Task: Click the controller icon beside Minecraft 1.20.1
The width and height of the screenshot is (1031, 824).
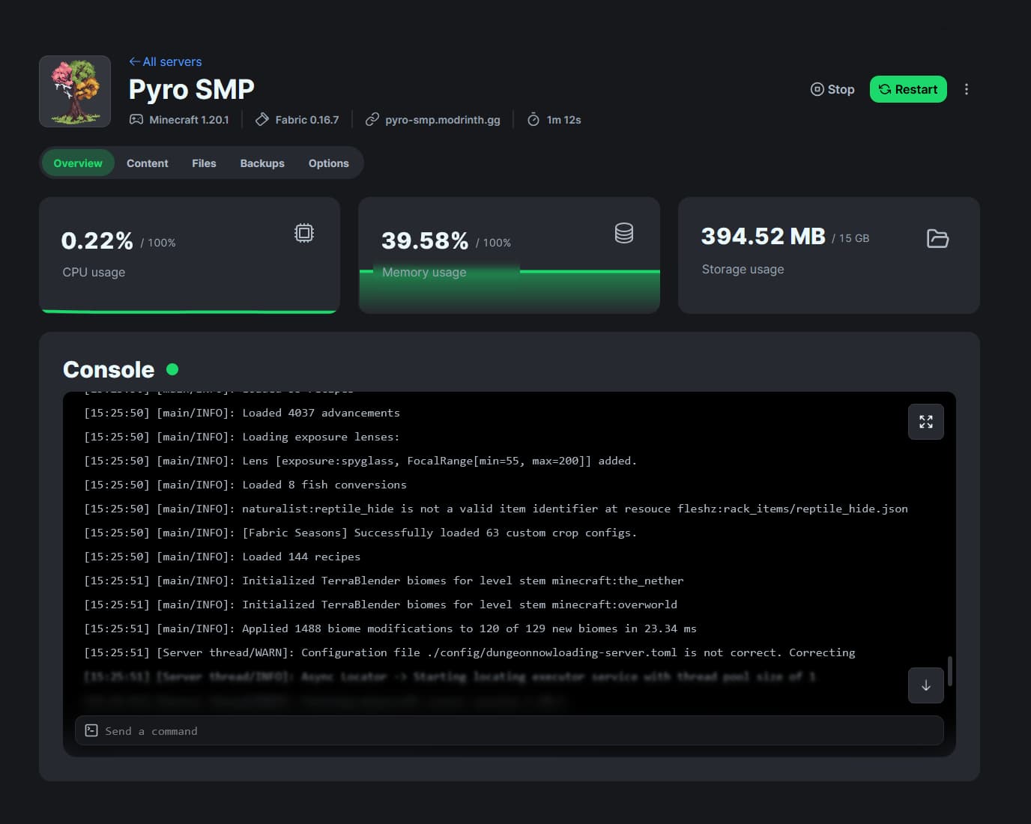Action: pos(136,119)
